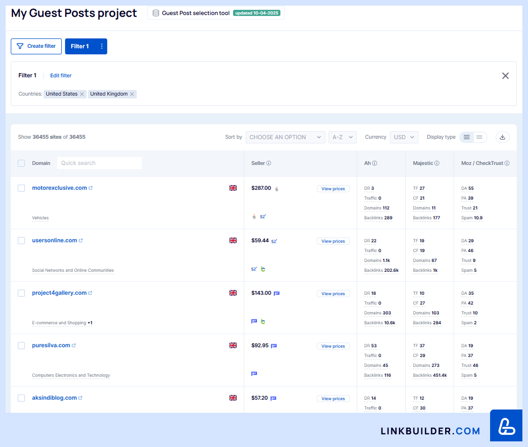Open the usersonline.com domain link
This screenshot has height=447, width=528.
click(x=55, y=241)
